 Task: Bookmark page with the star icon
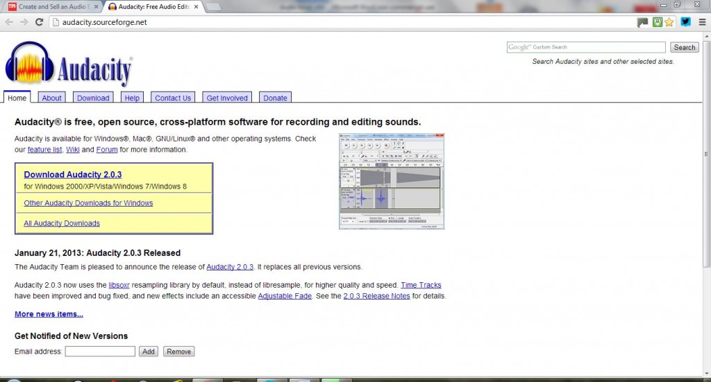tap(670, 22)
